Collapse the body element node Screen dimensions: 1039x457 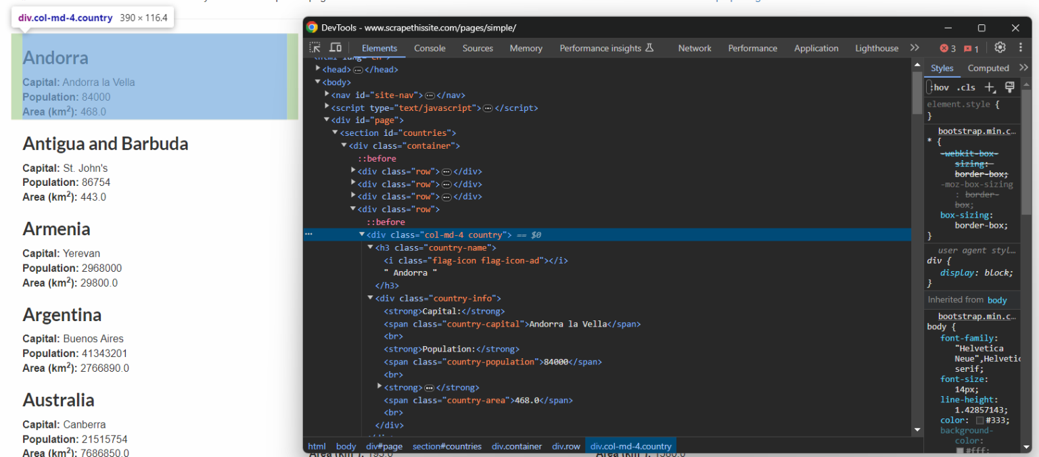pos(317,82)
